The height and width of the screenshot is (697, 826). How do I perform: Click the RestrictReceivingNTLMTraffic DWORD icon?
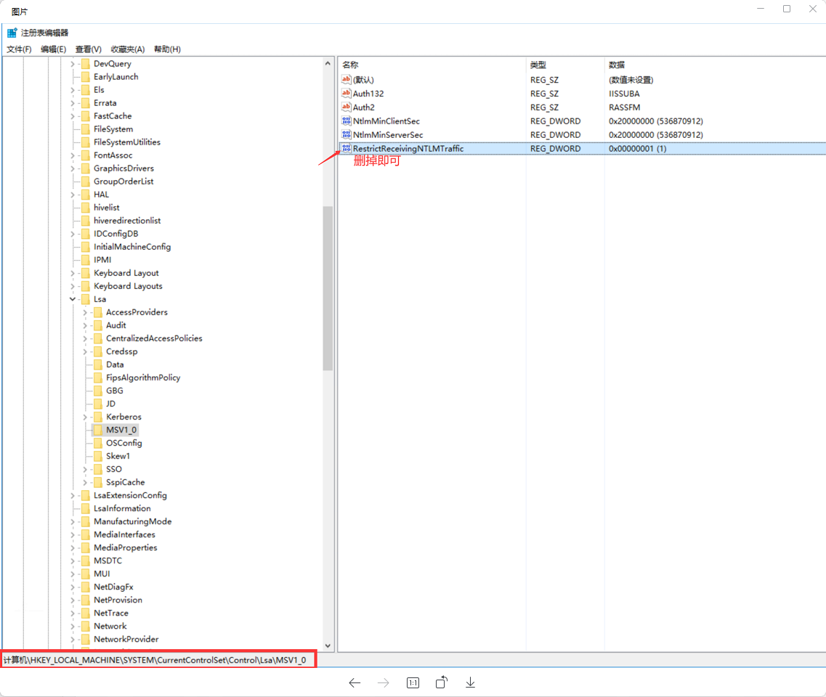point(347,148)
